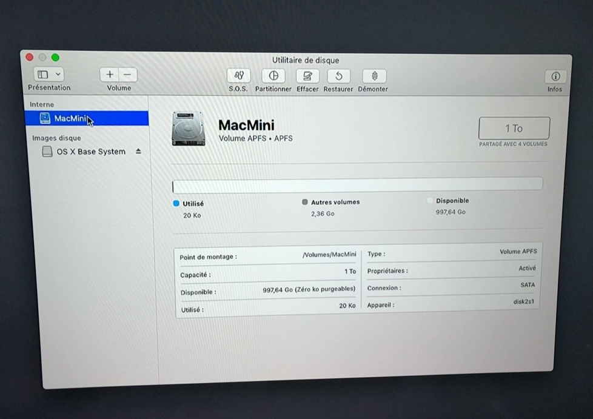Image resolution: width=593 pixels, height=419 pixels.
Task: Expand the Présentation dropdown chevron
Action: 58,75
